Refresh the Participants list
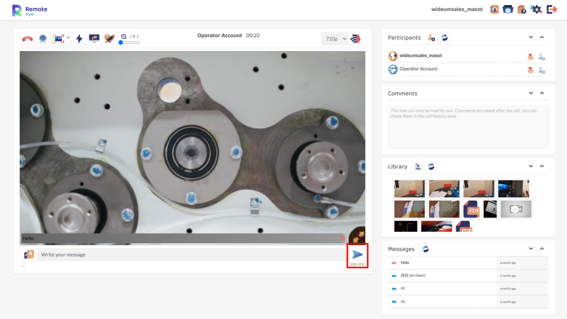The width and height of the screenshot is (567, 319). (x=445, y=37)
